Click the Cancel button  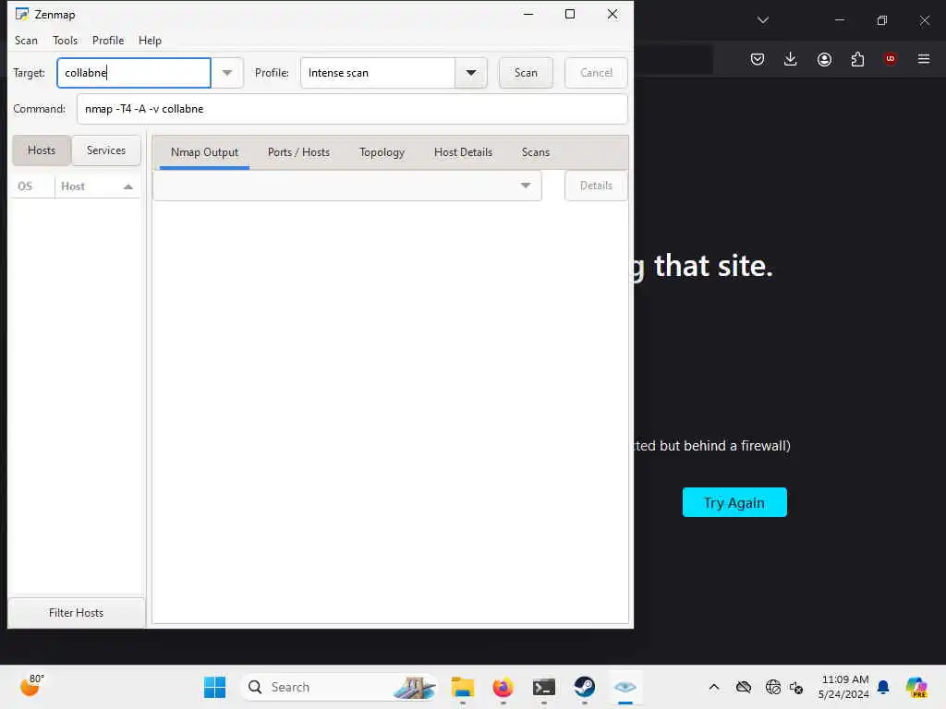(x=596, y=73)
